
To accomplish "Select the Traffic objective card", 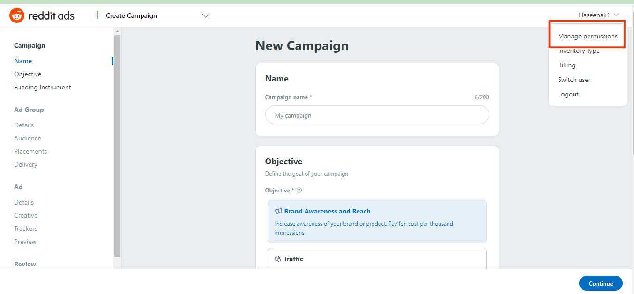I will point(377,259).
